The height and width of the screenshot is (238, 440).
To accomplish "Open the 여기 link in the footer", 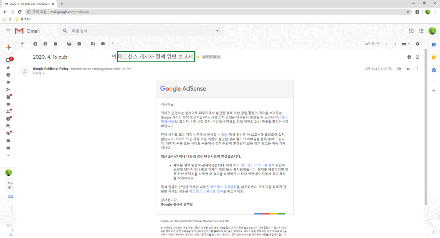I will coord(208,231).
